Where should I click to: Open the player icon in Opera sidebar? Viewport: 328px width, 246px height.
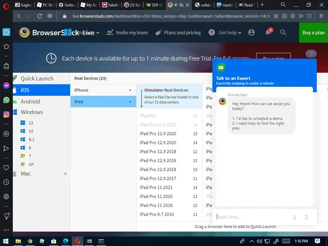[6, 134]
